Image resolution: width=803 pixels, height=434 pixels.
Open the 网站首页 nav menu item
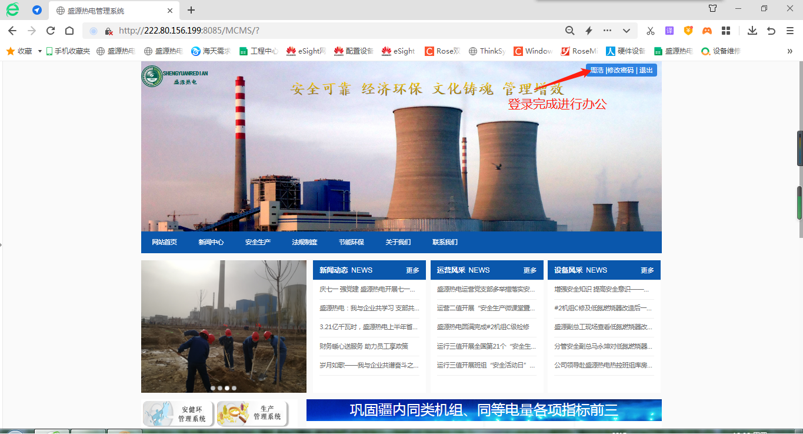[x=164, y=242]
